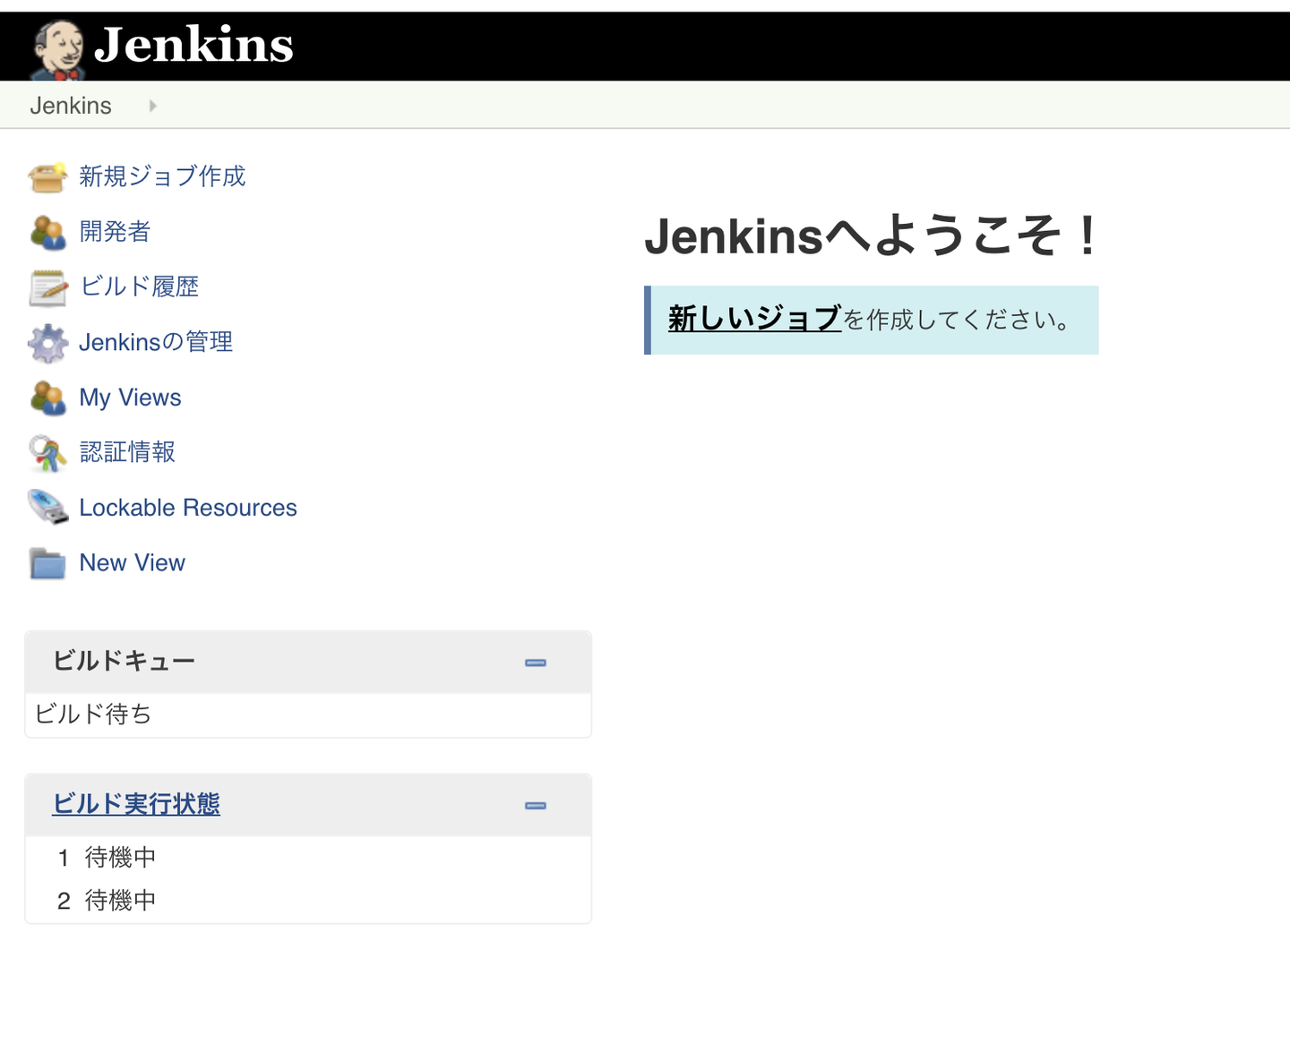Click the credentials keys icon
The height and width of the screenshot is (1052, 1290).
coord(47,453)
